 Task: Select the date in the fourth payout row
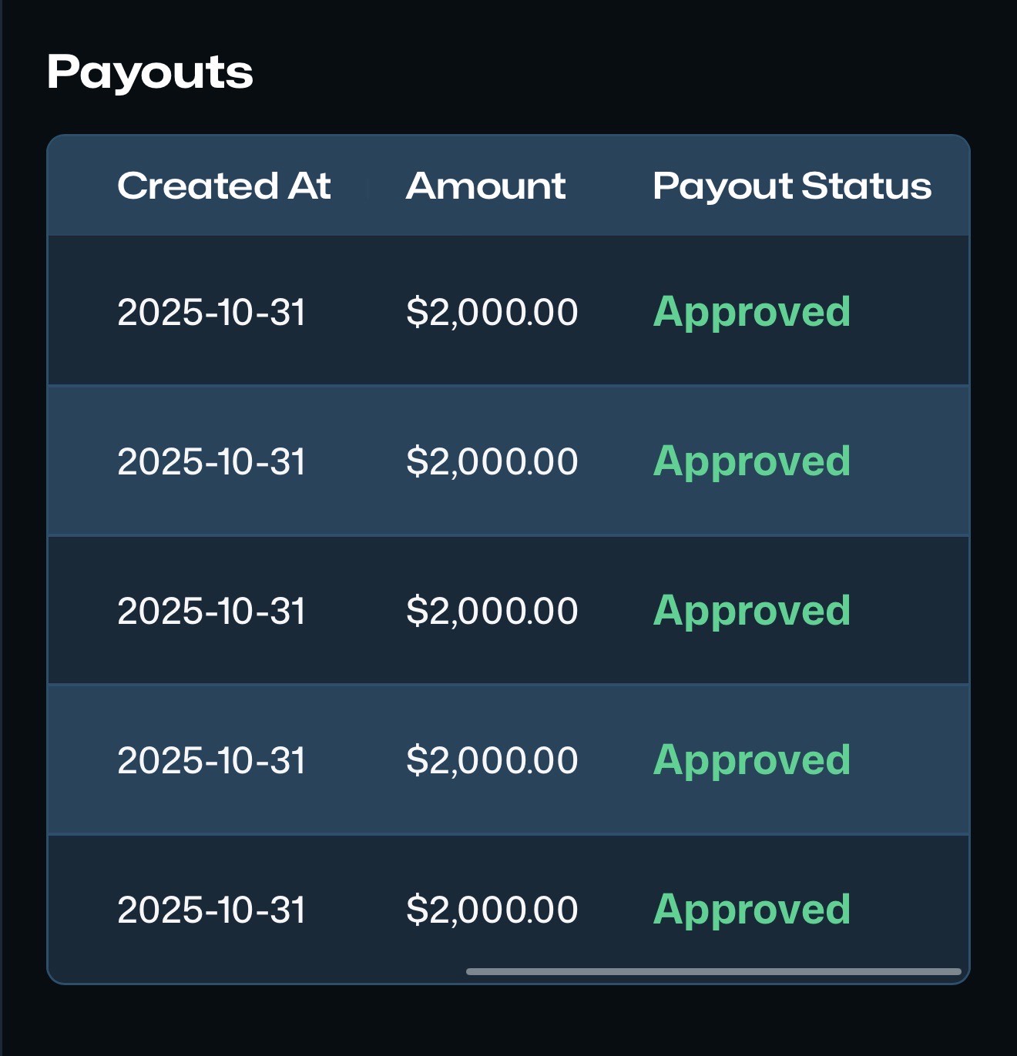(x=212, y=760)
